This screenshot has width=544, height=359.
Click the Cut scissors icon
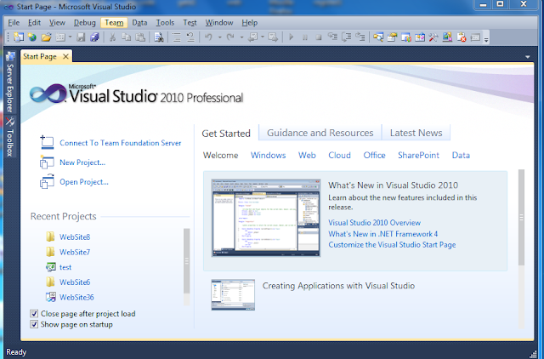pos(112,37)
